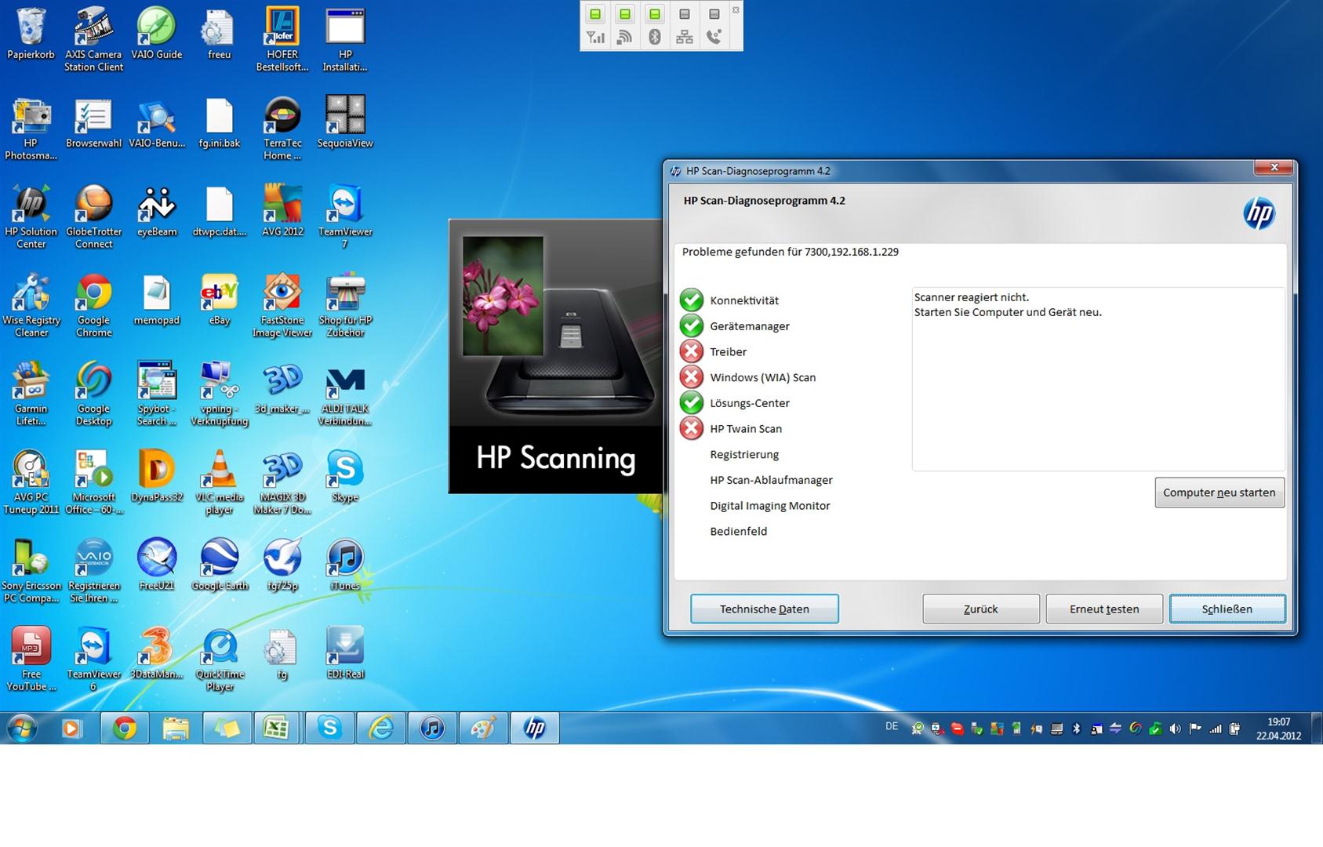The width and height of the screenshot is (1323, 847).
Task: Click the Computer neu starten button
Action: tap(1219, 493)
